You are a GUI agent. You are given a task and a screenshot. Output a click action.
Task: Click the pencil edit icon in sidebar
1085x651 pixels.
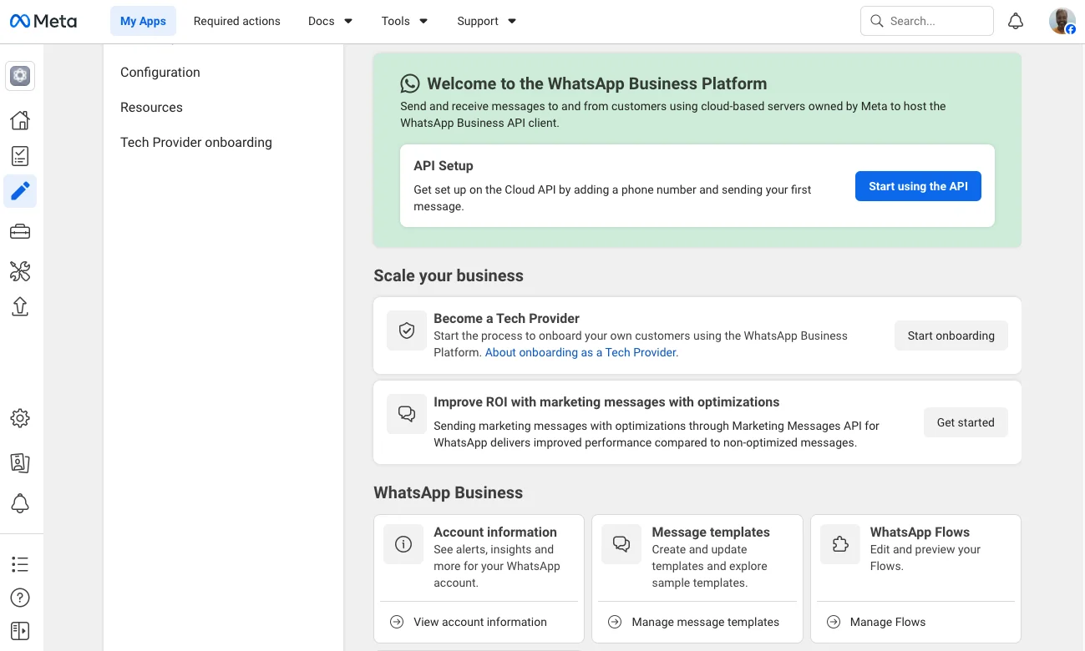(20, 191)
